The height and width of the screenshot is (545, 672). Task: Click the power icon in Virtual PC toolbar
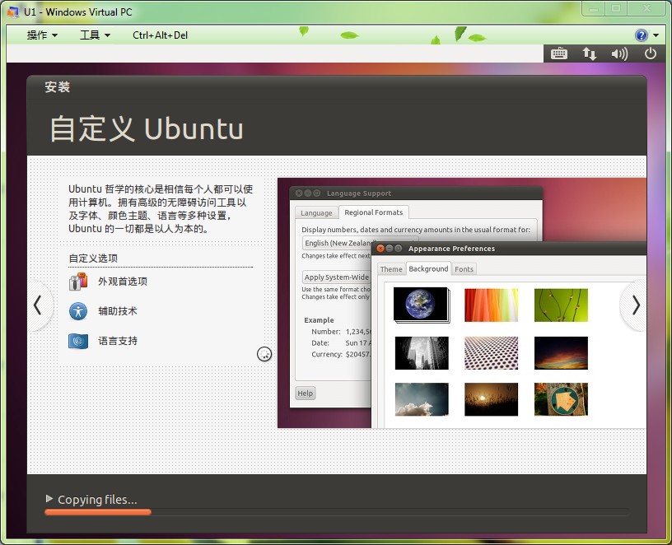point(650,54)
